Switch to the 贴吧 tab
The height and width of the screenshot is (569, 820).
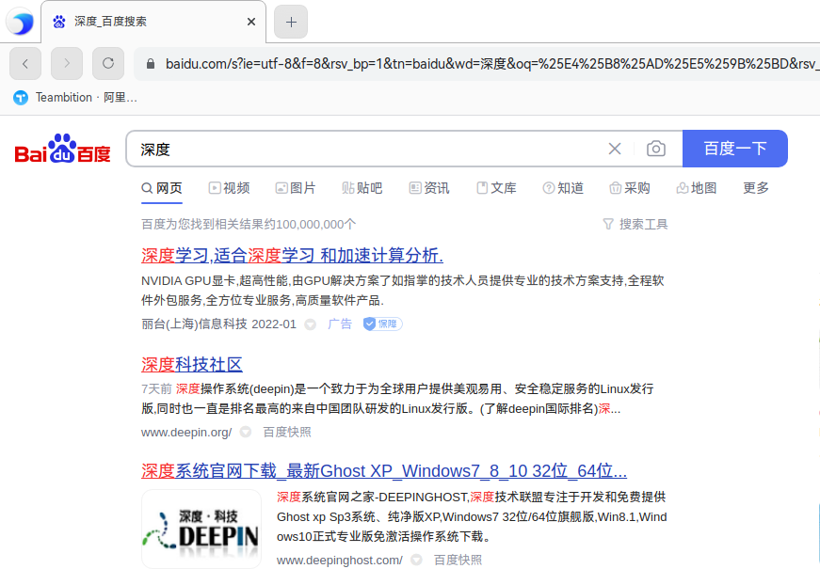tap(362, 188)
